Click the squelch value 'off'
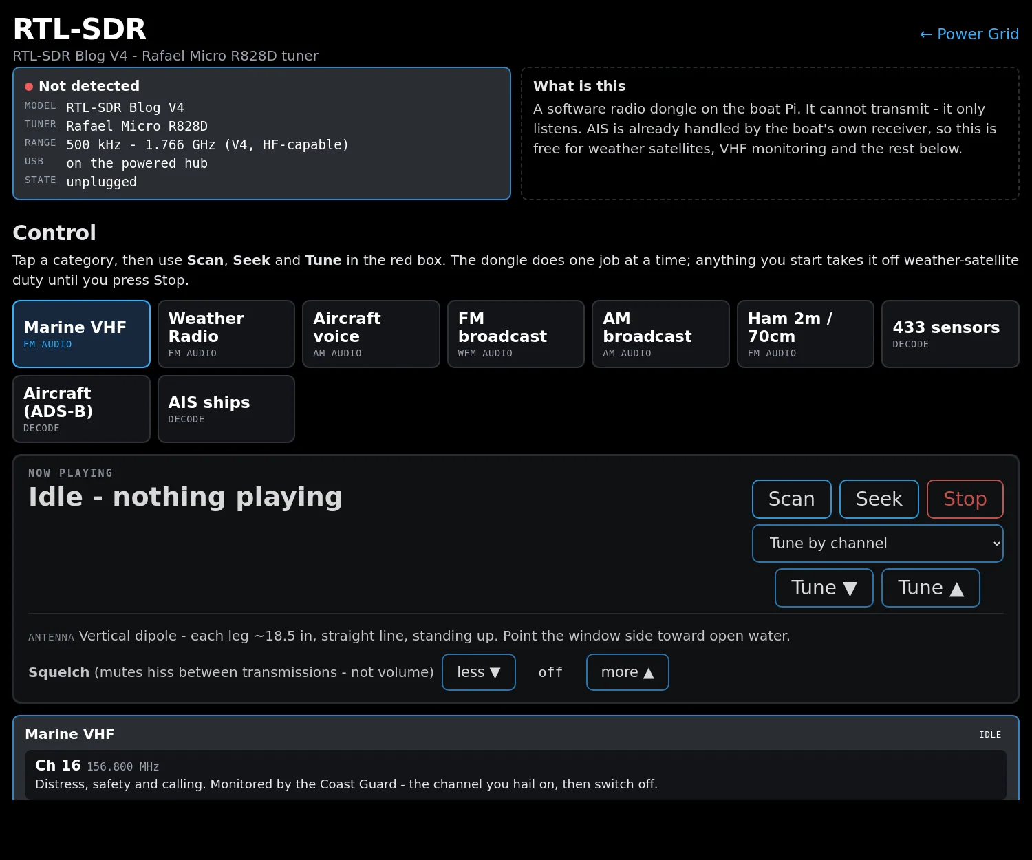This screenshot has height=860, width=1032. click(x=550, y=672)
